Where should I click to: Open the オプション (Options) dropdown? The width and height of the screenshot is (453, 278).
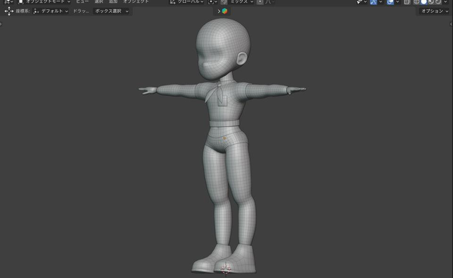[x=435, y=11]
